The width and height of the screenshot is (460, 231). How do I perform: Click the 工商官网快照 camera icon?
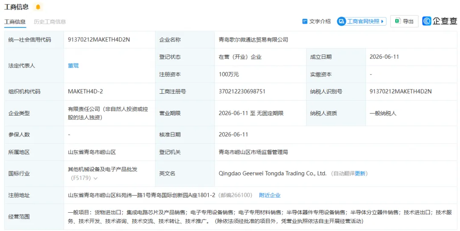[342, 21]
